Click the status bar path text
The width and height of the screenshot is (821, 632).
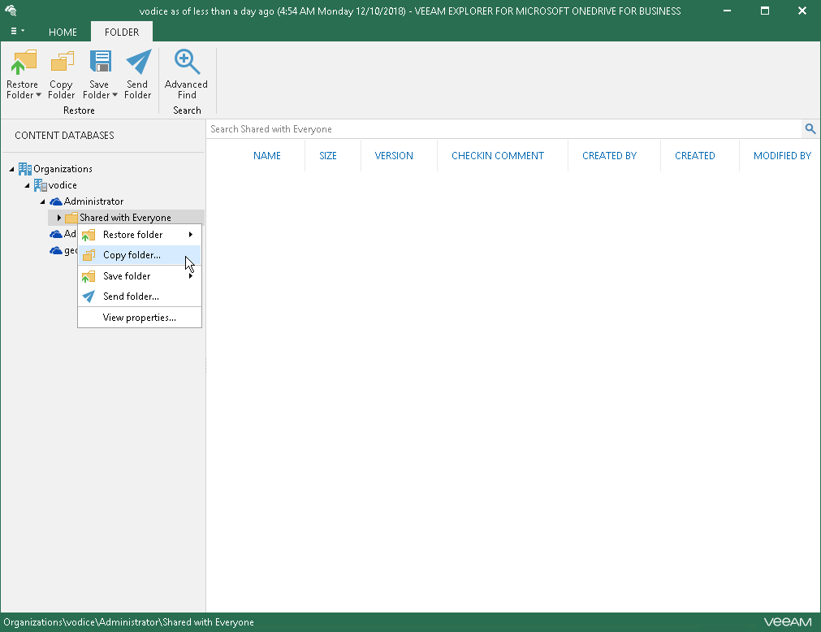[x=129, y=622]
